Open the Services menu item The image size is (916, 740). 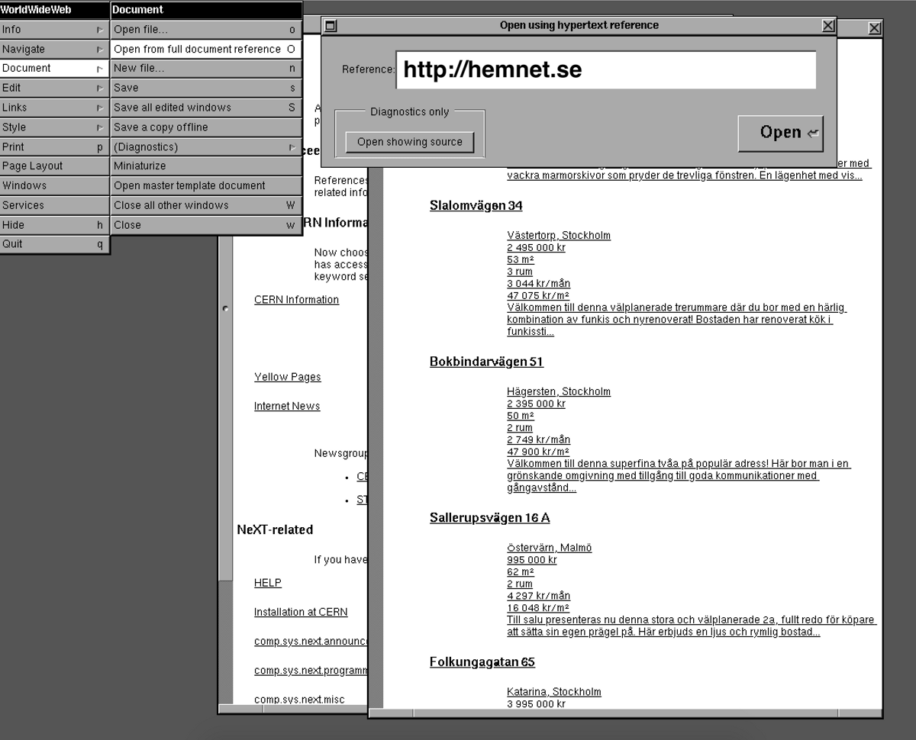tap(55, 206)
